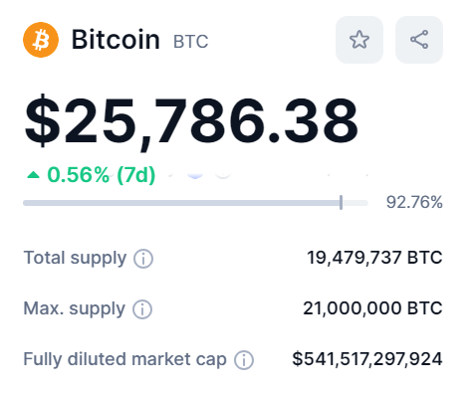Click the BTC ticker symbol
472x394 pixels.
[x=190, y=42]
